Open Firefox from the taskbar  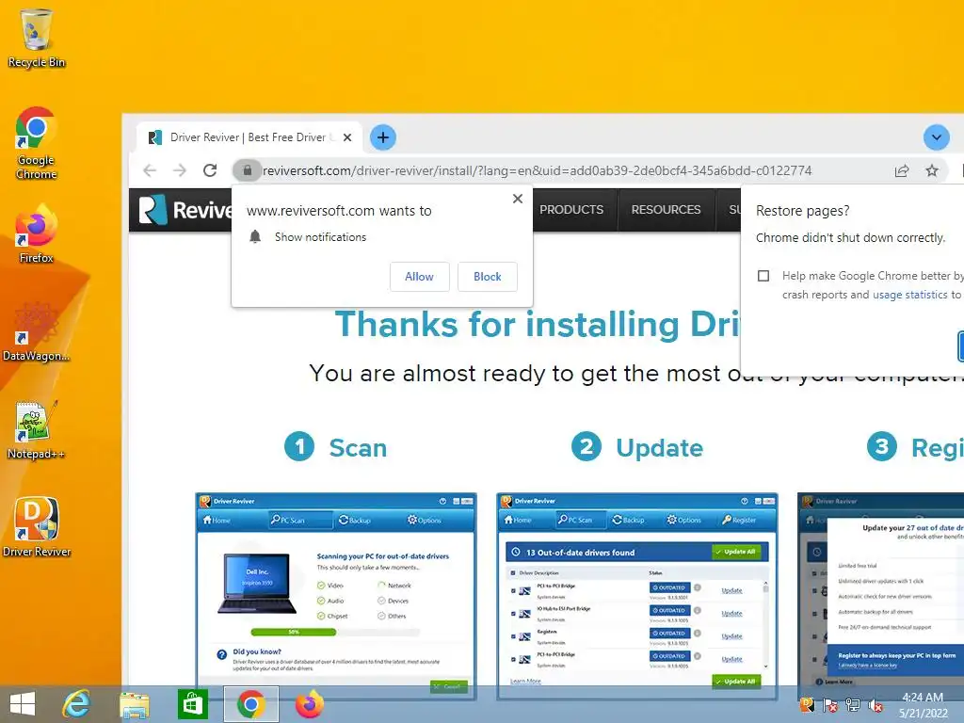[309, 704]
